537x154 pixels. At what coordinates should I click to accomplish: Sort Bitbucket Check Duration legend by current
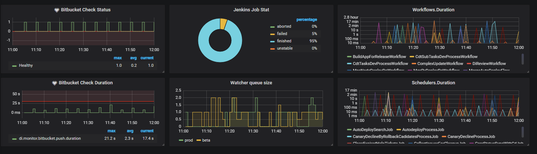[147, 131]
